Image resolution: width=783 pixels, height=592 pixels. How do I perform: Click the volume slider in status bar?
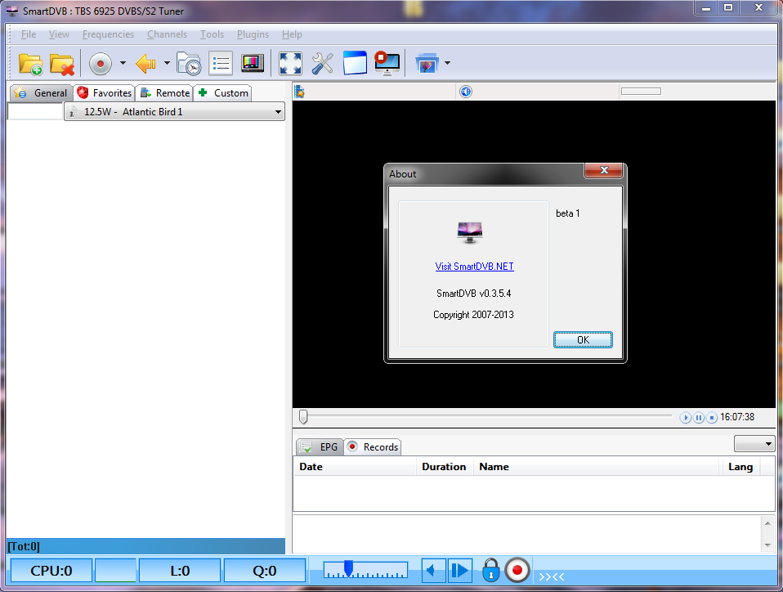pyautogui.click(x=365, y=570)
